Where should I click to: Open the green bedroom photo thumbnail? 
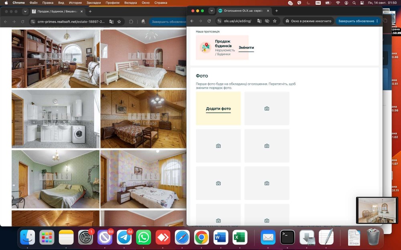[55, 179]
